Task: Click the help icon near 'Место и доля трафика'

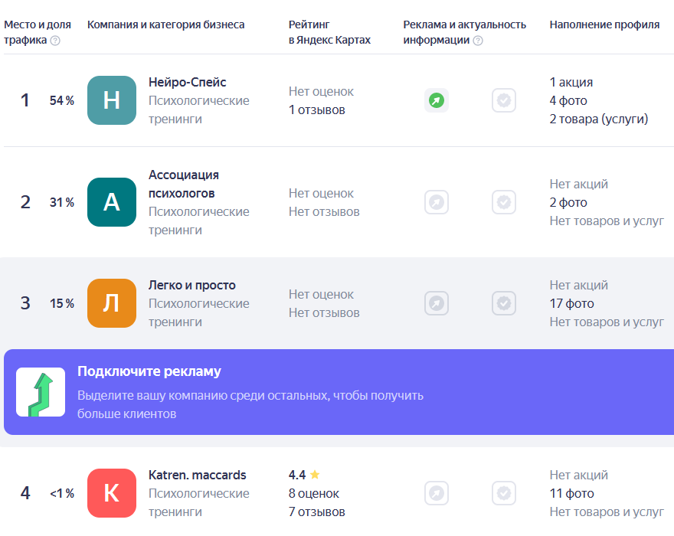Action: [x=55, y=41]
